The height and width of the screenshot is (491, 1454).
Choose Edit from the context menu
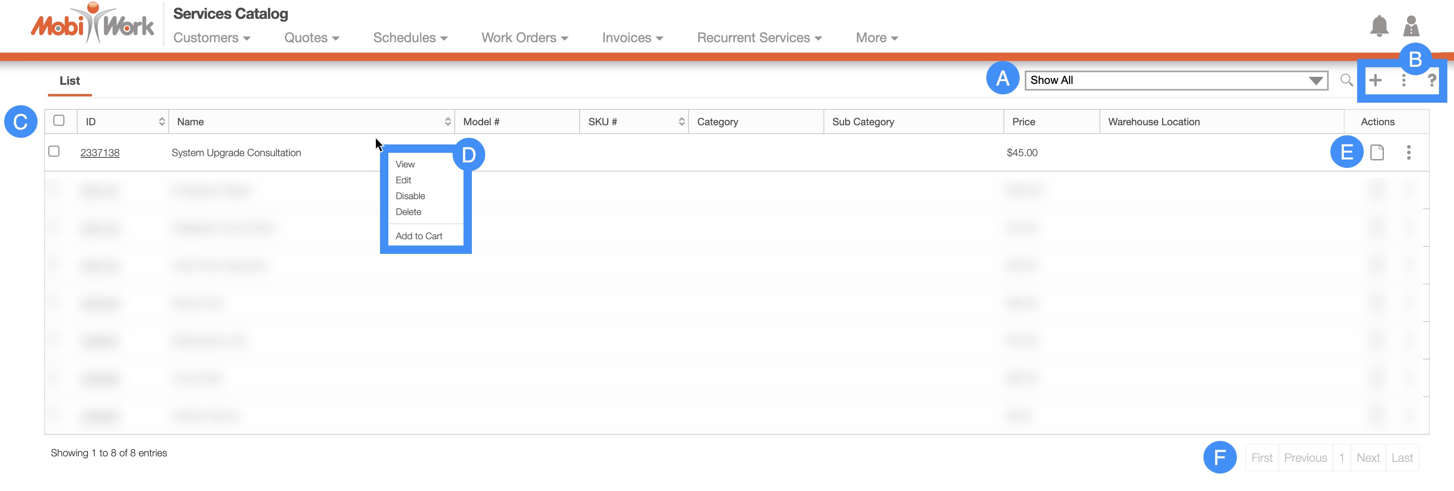[x=403, y=180]
